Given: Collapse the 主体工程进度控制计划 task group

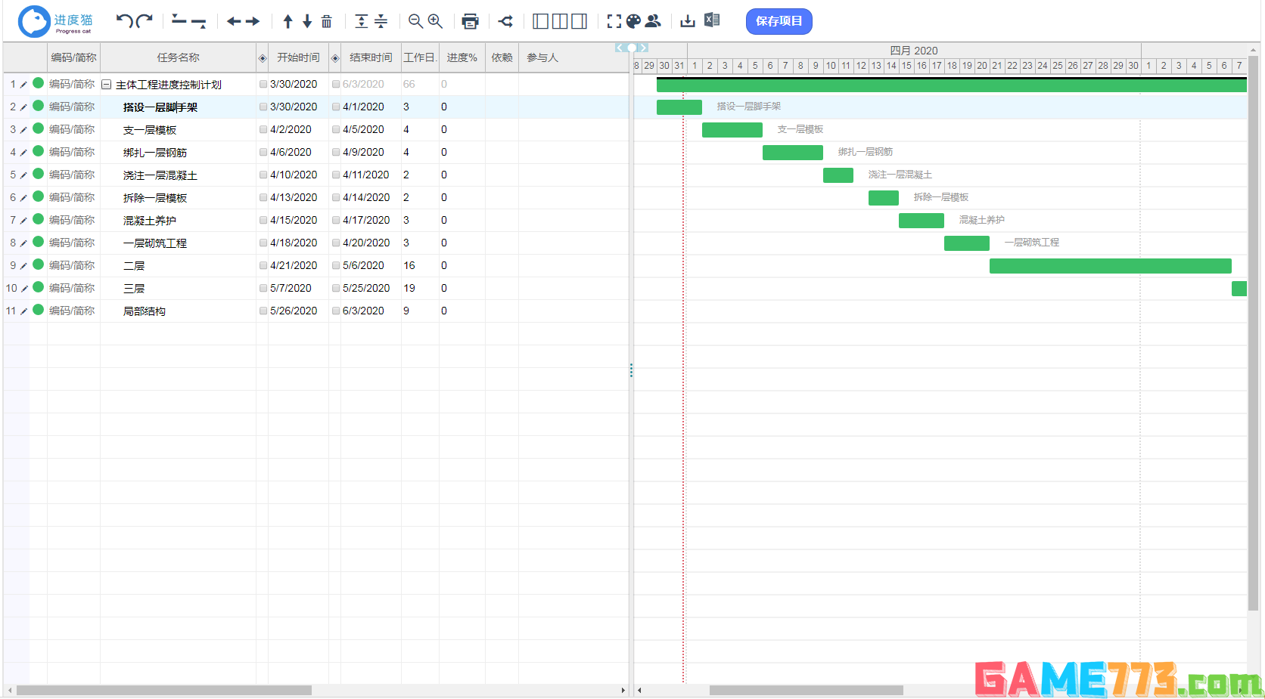Looking at the screenshot, I should click(107, 85).
